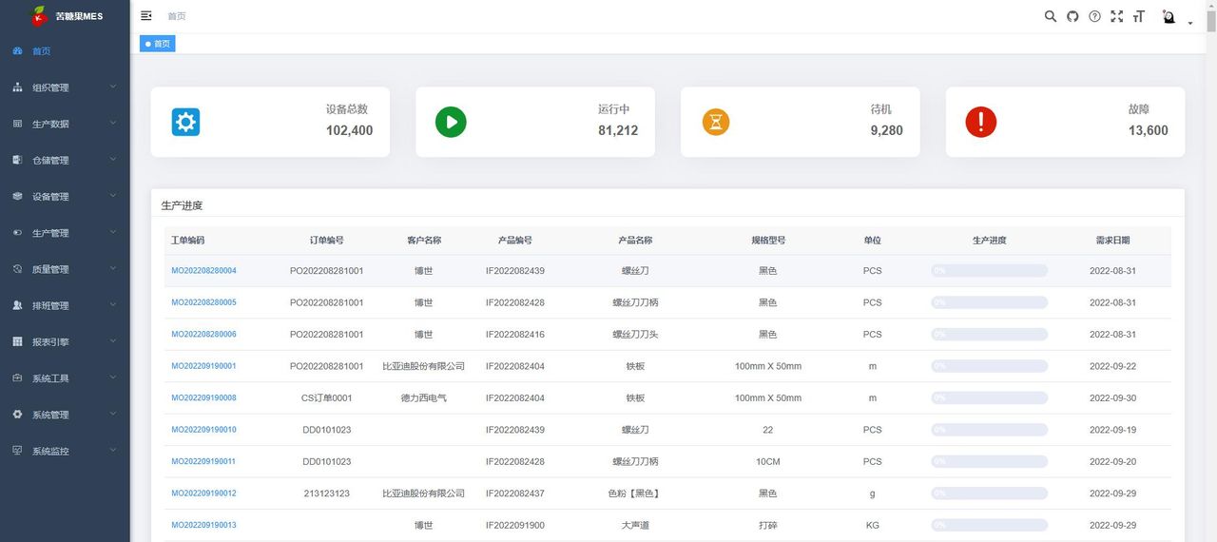
Task: Open work order MO202209190001 link
Action: (x=203, y=366)
